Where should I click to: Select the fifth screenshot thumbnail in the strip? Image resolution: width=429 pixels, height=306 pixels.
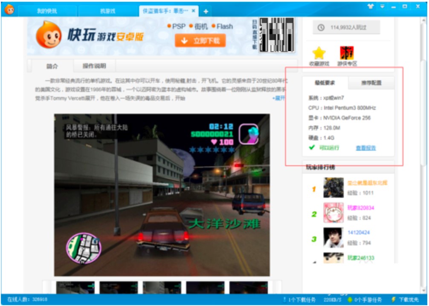249,287
